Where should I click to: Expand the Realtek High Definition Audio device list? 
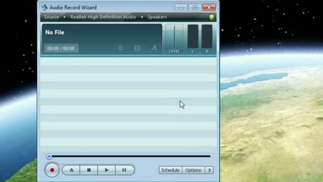tap(103, 17)
